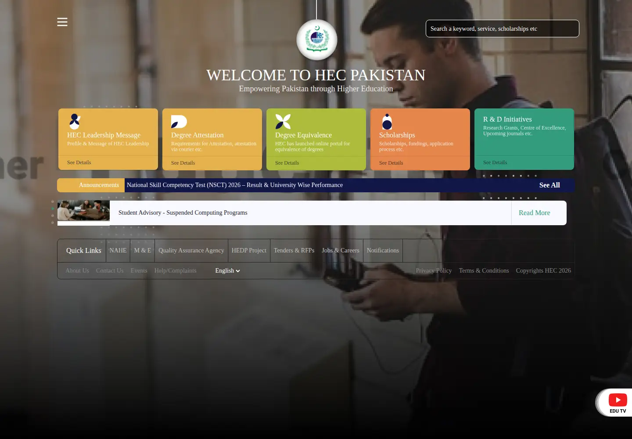This screenshot has height=439, width=632.
Task: Open the hamburger menu icon
Action: tap(62, 22)
